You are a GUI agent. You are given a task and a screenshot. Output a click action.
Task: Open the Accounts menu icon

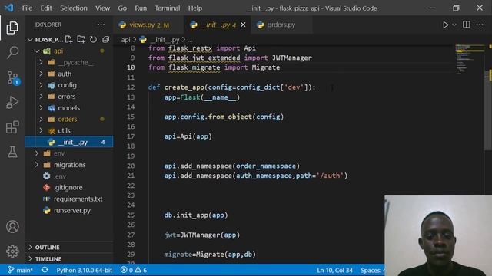point(12,227)
